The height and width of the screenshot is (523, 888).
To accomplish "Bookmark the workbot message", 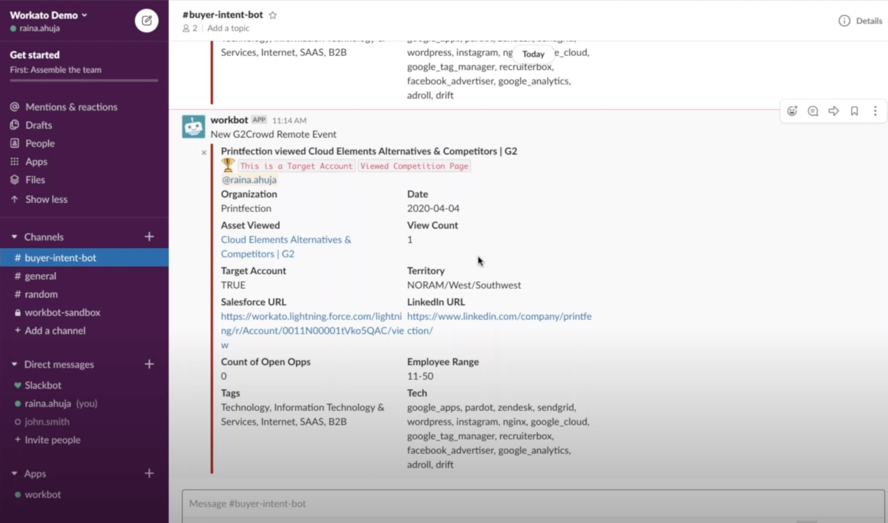I will click(854, 111).
